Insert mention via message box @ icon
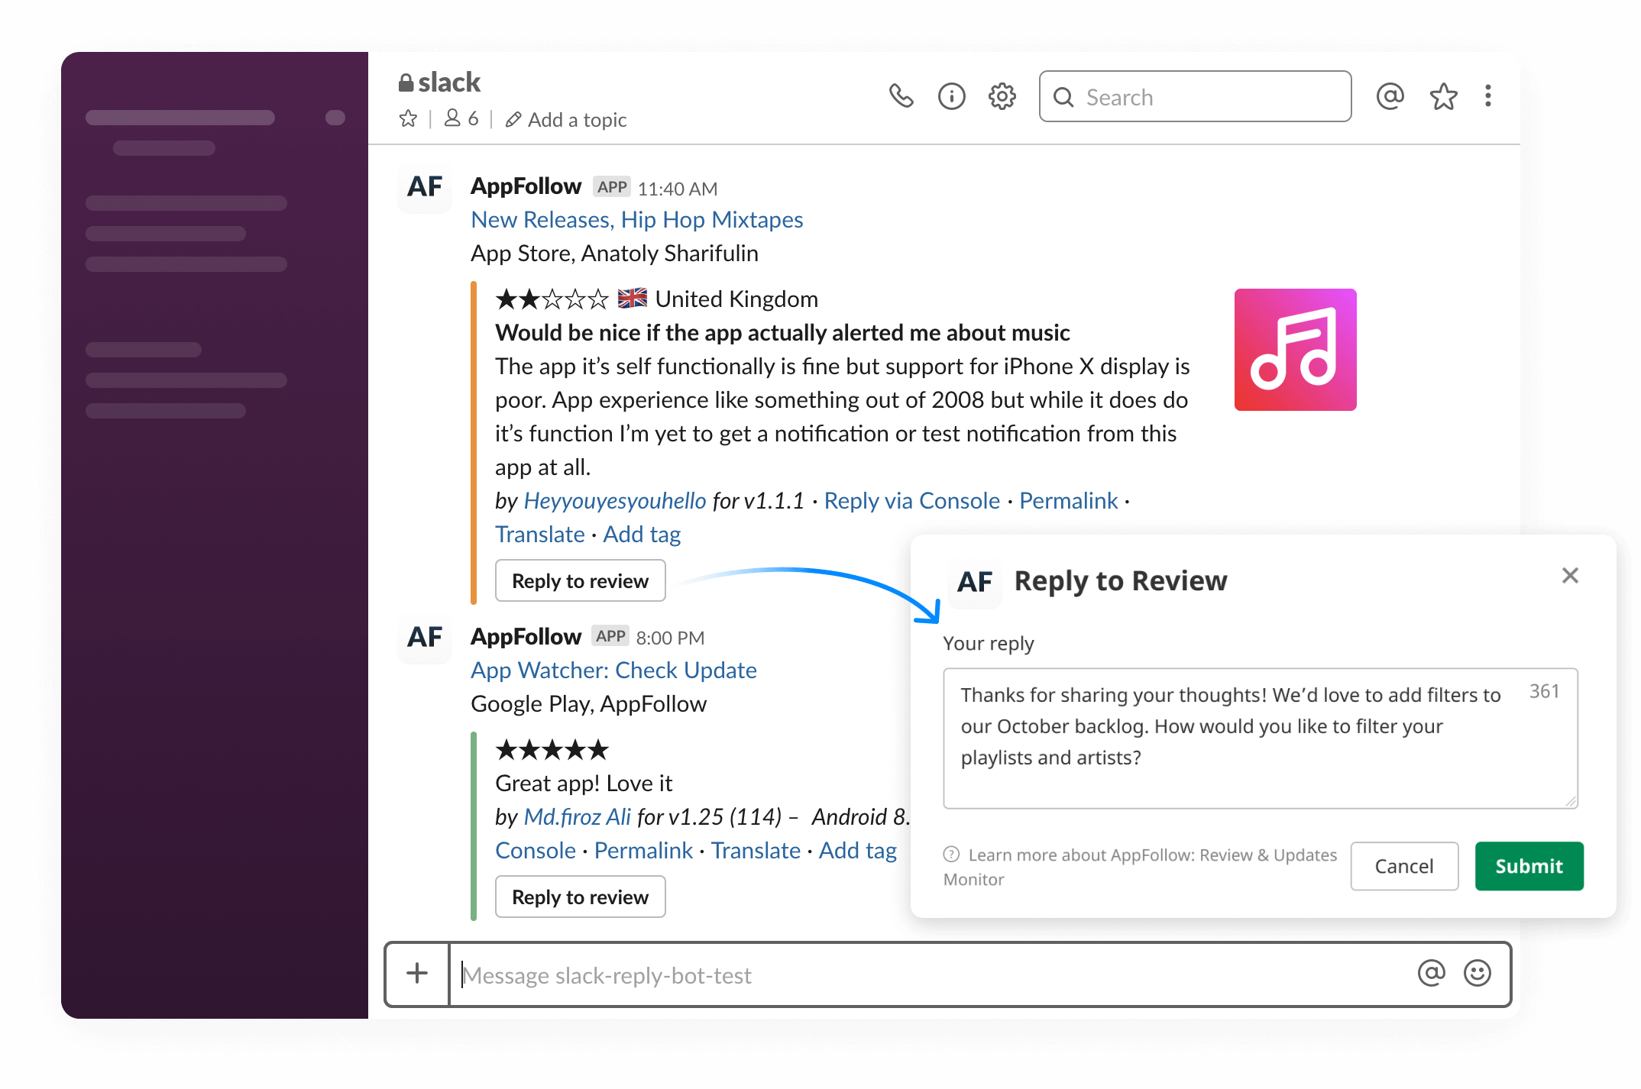This screenshot has width=1641, height=1089. click(x=1431, y=974)
